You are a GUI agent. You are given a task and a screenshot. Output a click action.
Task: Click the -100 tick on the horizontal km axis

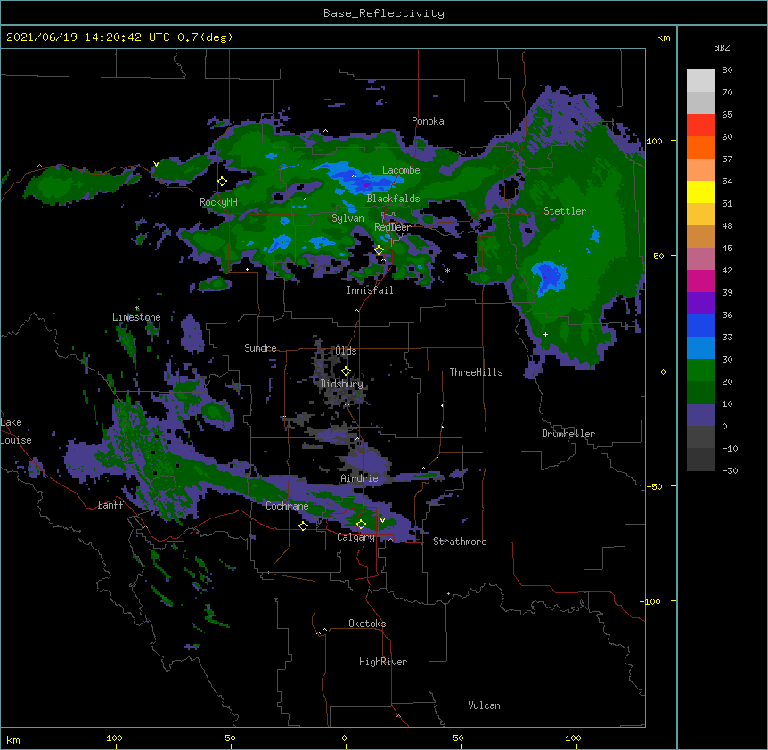111,738
